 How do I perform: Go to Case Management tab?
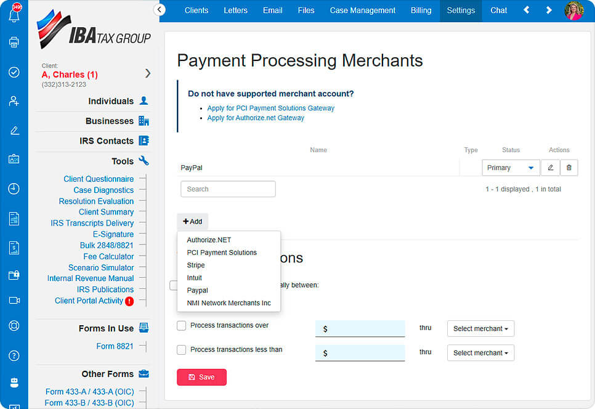tap(362, 10)
